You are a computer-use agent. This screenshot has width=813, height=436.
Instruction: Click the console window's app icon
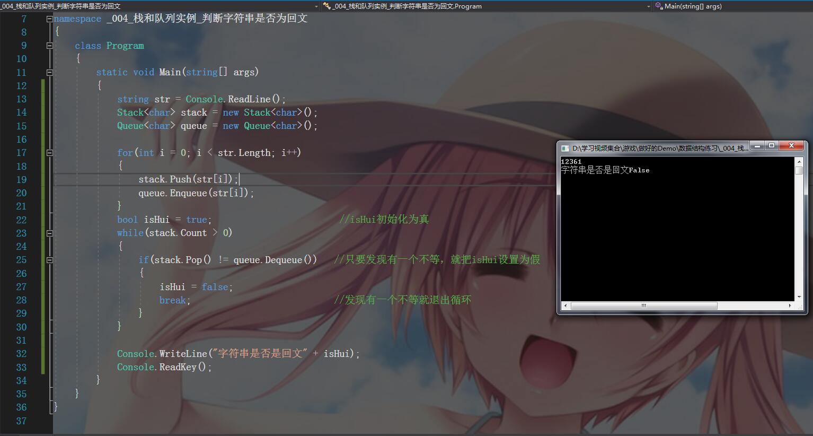(x=565, y=148)
